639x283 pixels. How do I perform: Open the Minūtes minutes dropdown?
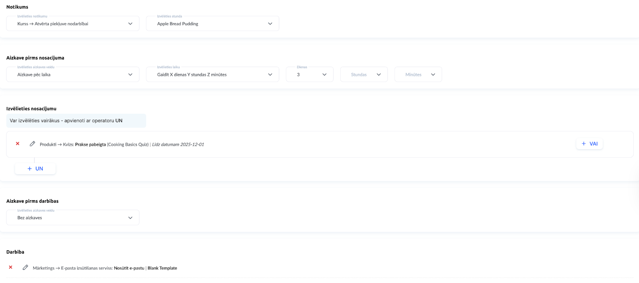pyautogui.click(x=418, y=75)
